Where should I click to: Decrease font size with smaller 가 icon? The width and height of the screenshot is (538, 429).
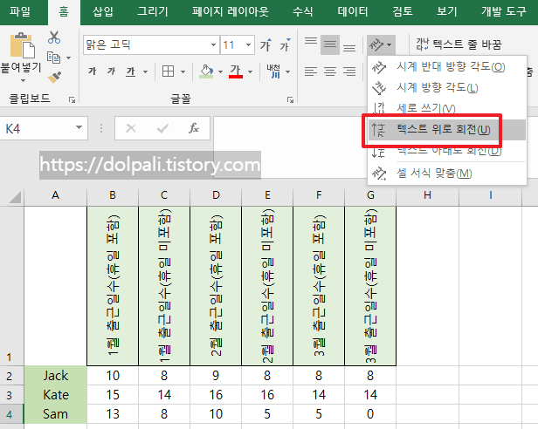(285, 44)
